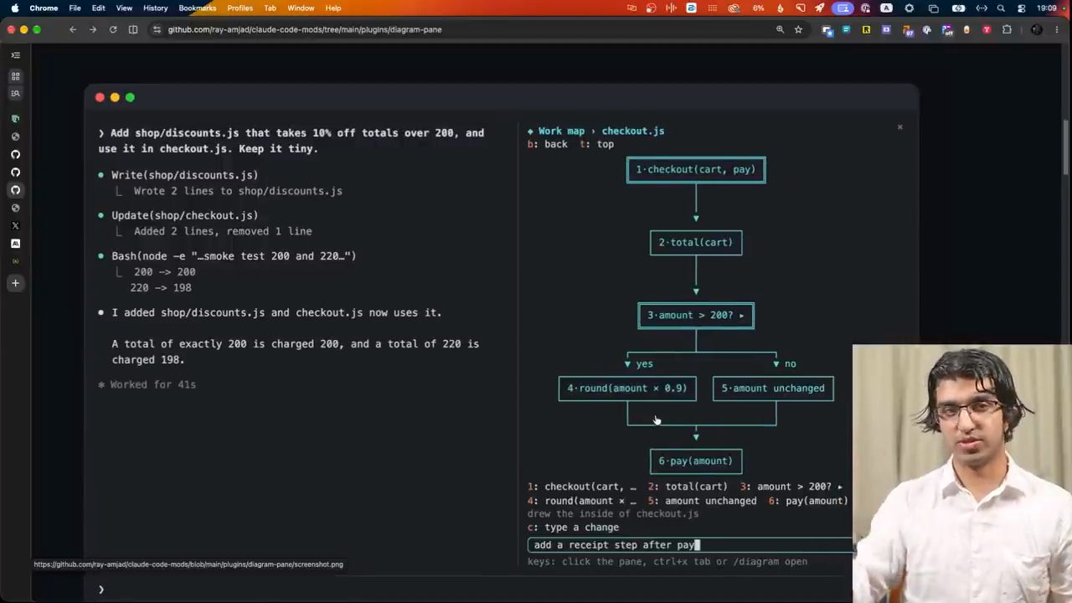This screenshot has height=603, width=1072.
Task: Click Chrome's forward navigation arrow
Action: pyautogui.click(x=93, y=29)
